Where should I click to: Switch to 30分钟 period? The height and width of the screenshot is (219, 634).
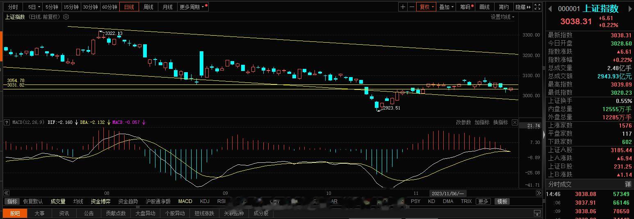coord(90,7)
